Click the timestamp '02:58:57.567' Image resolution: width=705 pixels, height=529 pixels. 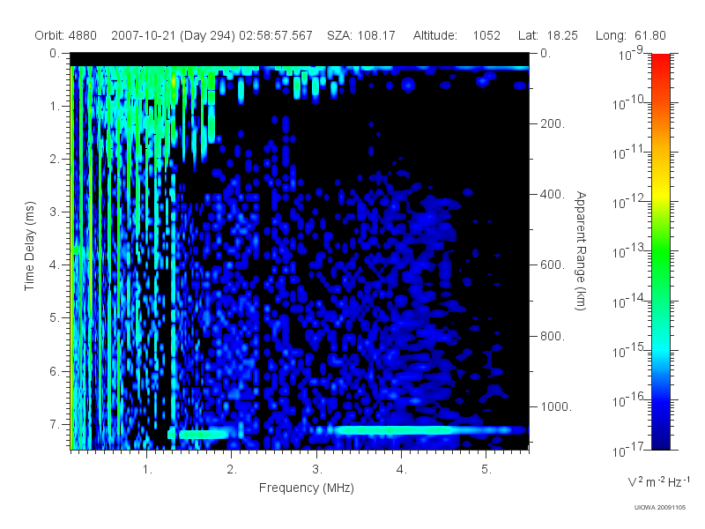tap(276, 35)
